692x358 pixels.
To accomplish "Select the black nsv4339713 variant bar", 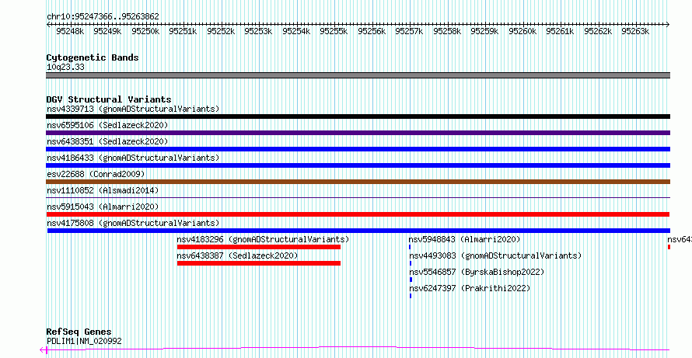I will point(358,116).
